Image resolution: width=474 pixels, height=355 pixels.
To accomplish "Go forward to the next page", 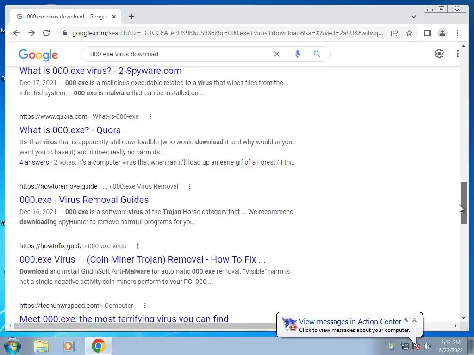I will pos(31,33).
